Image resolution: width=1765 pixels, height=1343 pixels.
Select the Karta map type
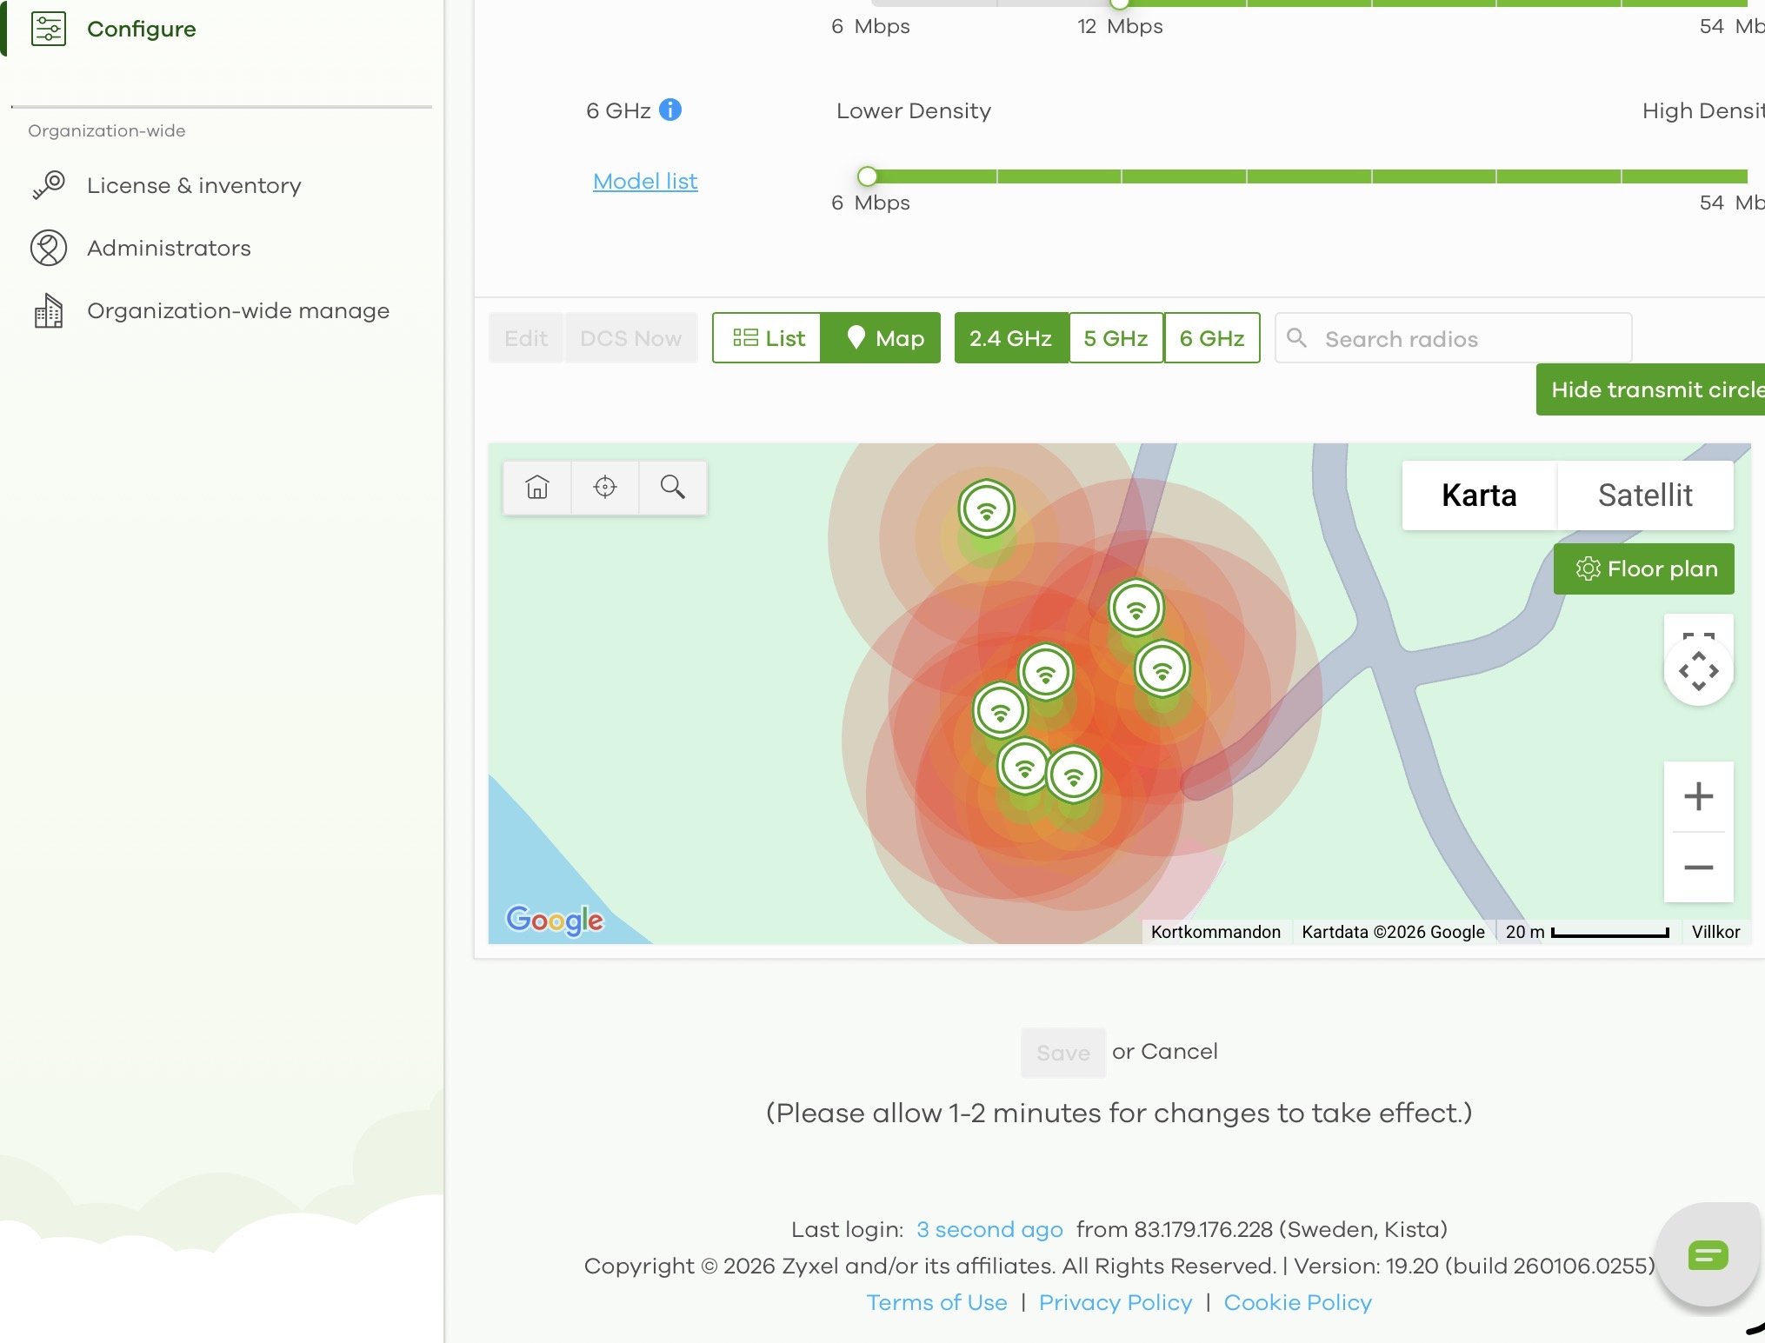tap(1478, 495)
